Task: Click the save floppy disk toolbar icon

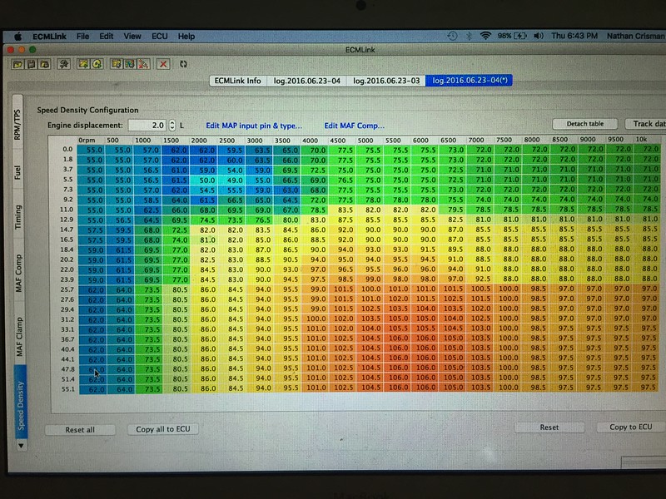Action: (x=31, y=65)
